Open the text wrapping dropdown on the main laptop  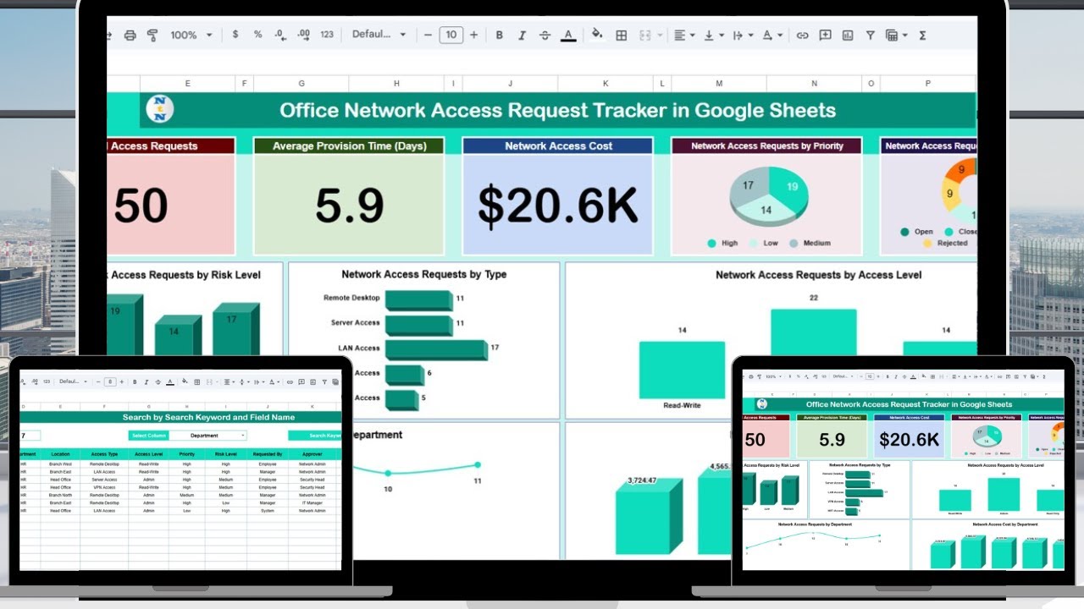(742, 35)
